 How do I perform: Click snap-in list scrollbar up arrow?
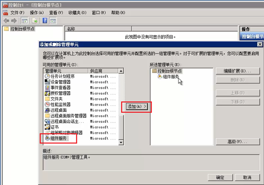coord(121,71)
